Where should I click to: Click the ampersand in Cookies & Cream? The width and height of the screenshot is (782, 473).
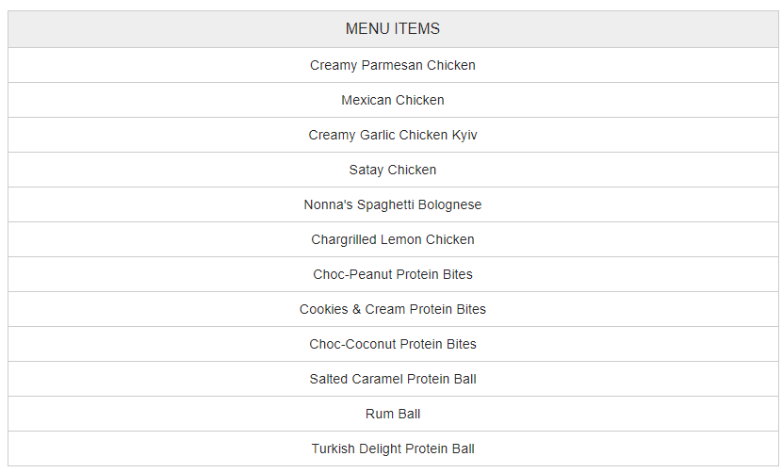tap(356, 309)
